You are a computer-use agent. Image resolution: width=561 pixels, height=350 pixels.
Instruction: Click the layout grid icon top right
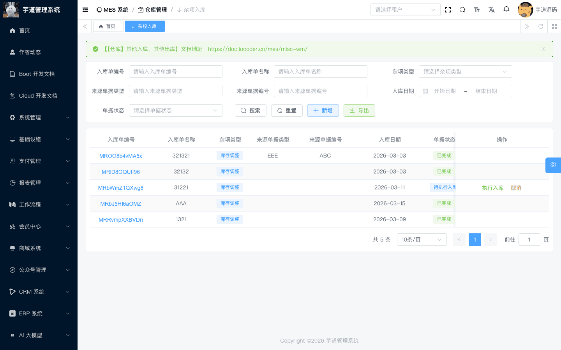pyautogui.click(x=554, y=26)
